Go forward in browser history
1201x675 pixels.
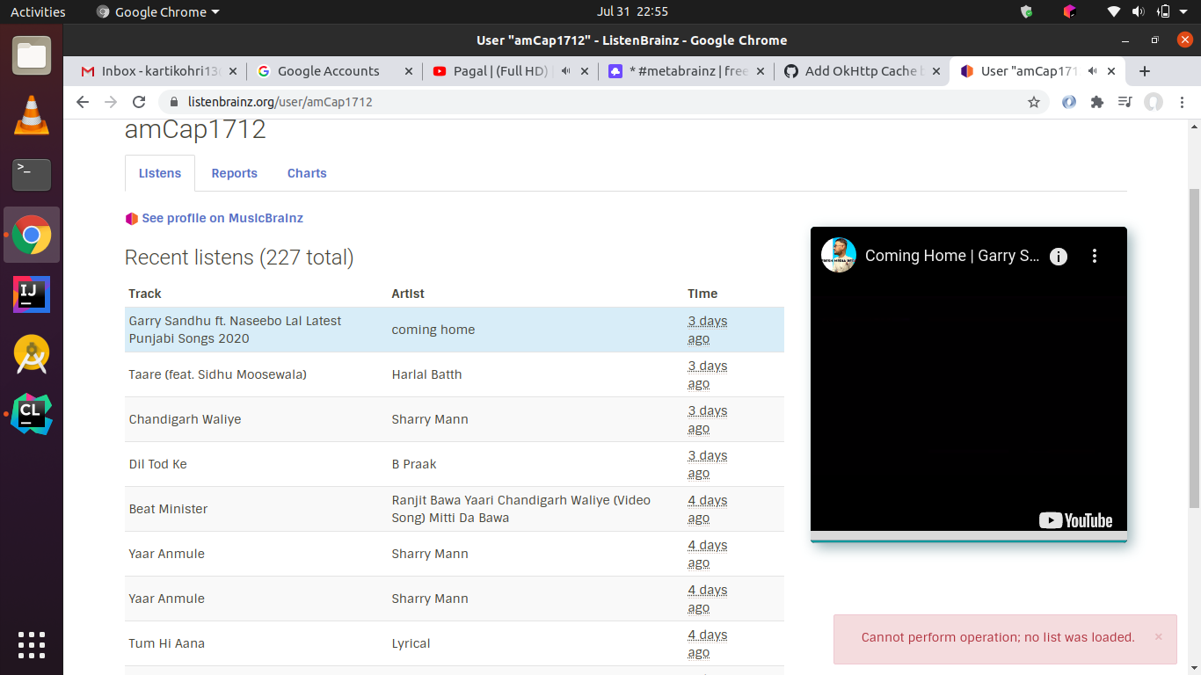[x=111, y=102]
